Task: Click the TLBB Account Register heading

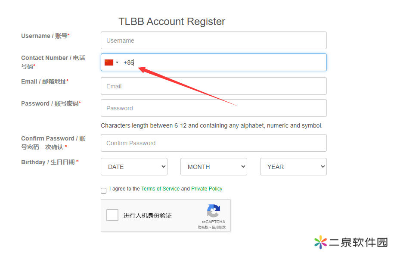Action: pyautogui.click(x=172, y=22)
